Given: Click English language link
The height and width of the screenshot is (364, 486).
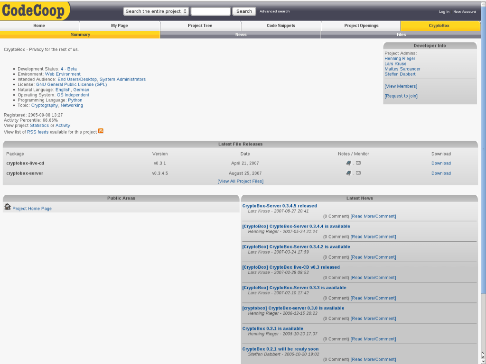Looking at the screenshot, I should coord(63,90).
